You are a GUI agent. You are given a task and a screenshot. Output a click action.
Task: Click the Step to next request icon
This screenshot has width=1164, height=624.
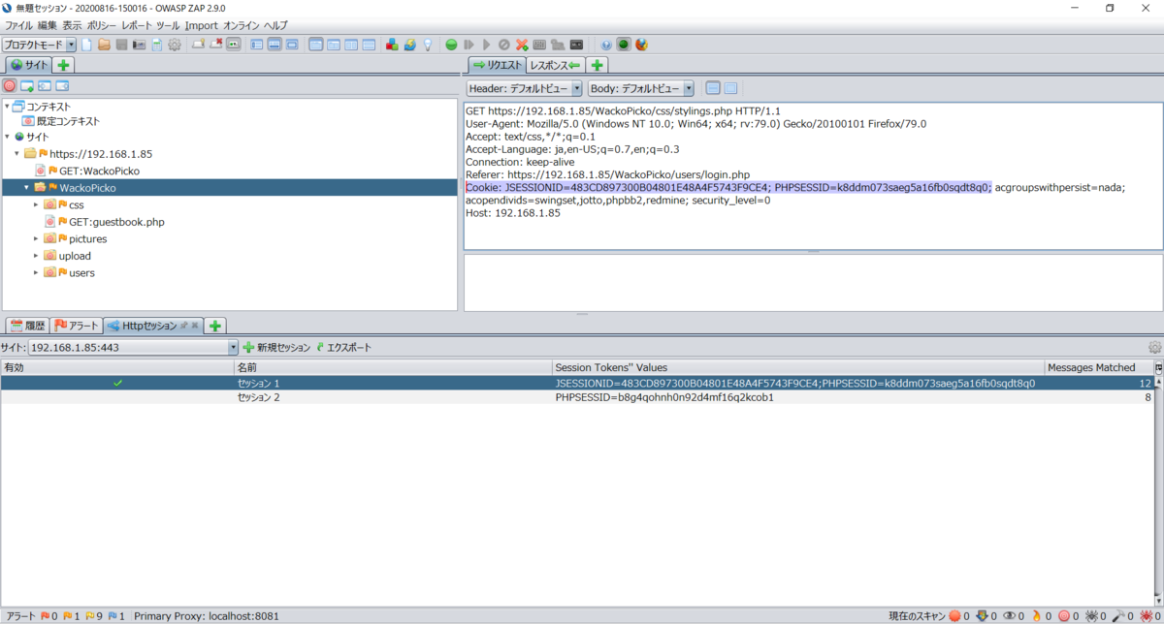[469, 45]
